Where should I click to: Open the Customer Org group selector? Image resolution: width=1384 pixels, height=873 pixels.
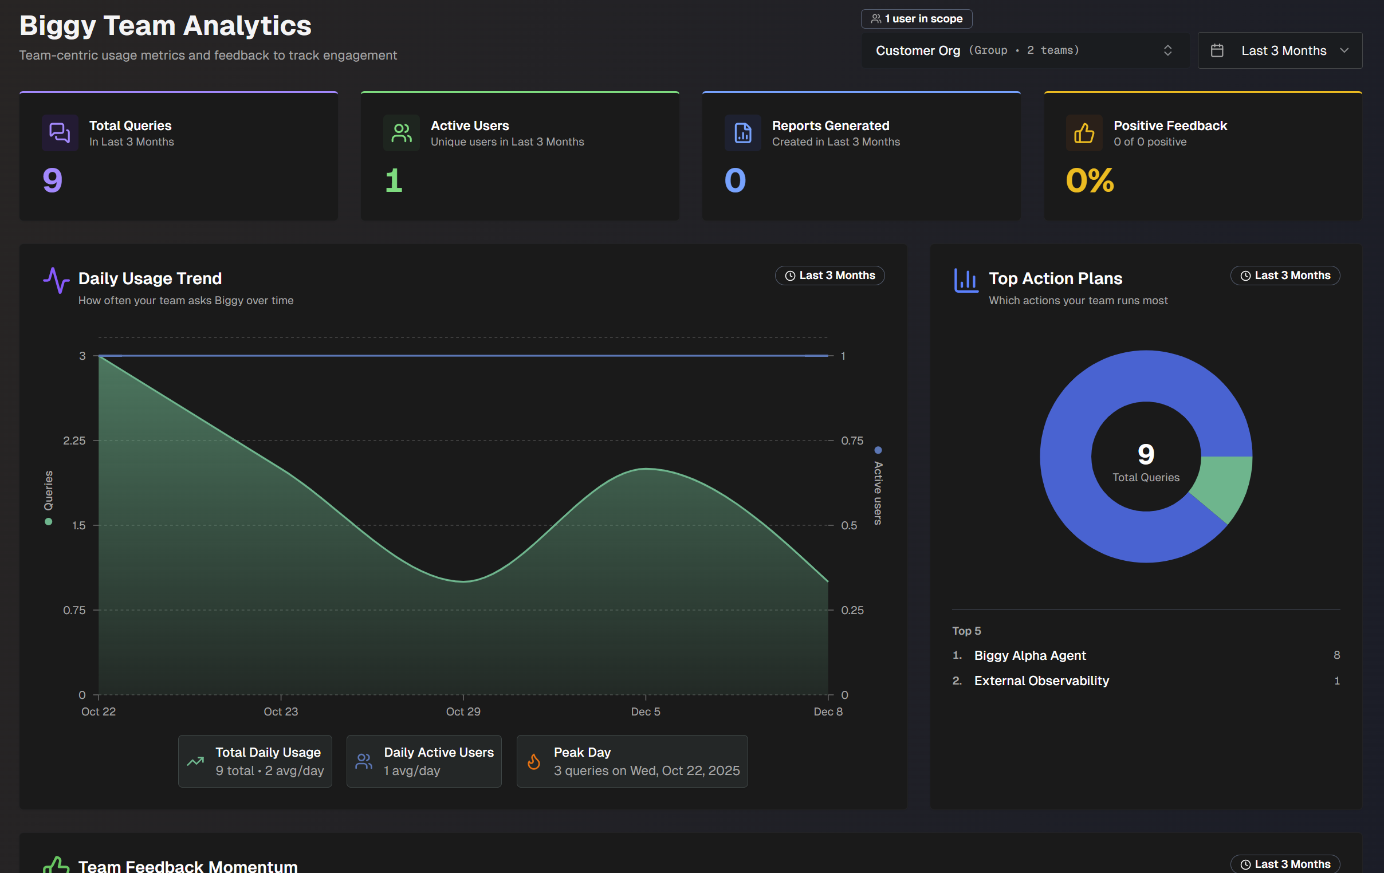(1024, 50)
